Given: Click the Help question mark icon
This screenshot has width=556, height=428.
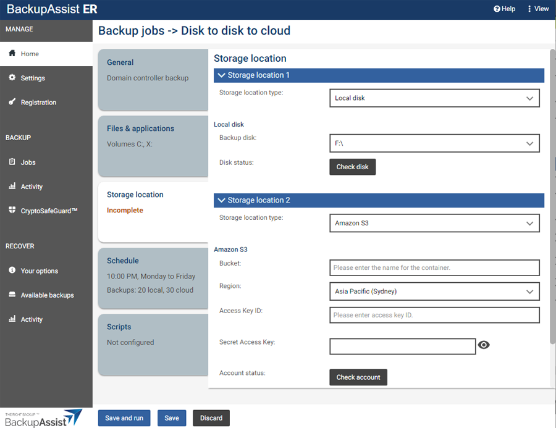Looking at the screenshot, I should [497, 9].
